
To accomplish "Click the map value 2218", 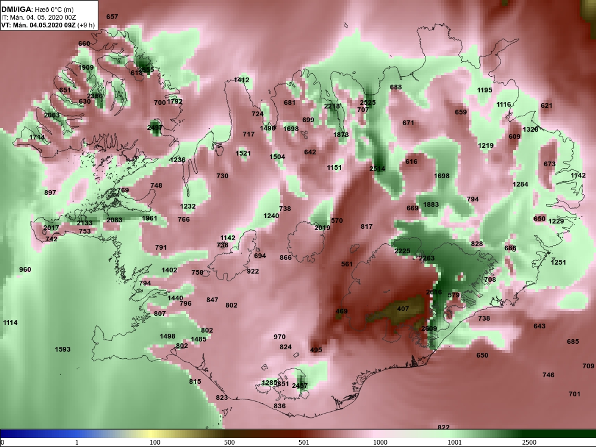I will pyautogui.click(x=332, y=107).
